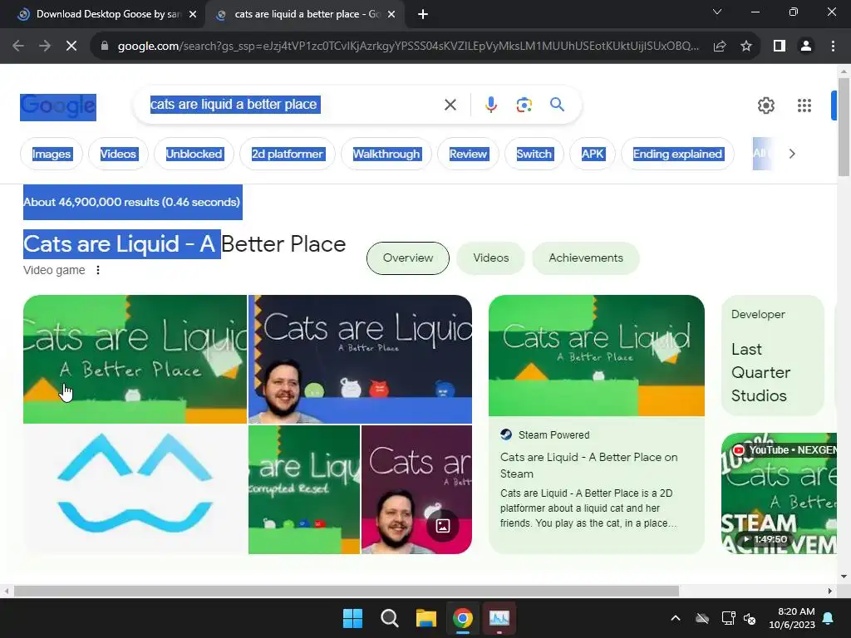This screenshot has height=638, width=851.
Task: Click the browser forward arrow
Action: (x=45, y=47)
